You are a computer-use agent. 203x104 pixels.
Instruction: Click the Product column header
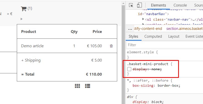click(29, 32)
